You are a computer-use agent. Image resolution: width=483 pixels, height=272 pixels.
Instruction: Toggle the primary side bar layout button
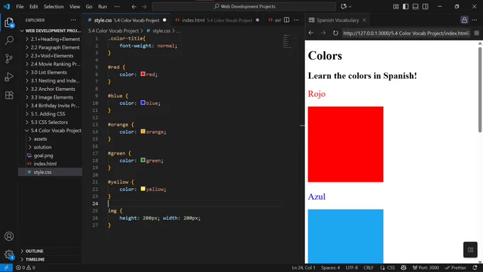[406, 6]
